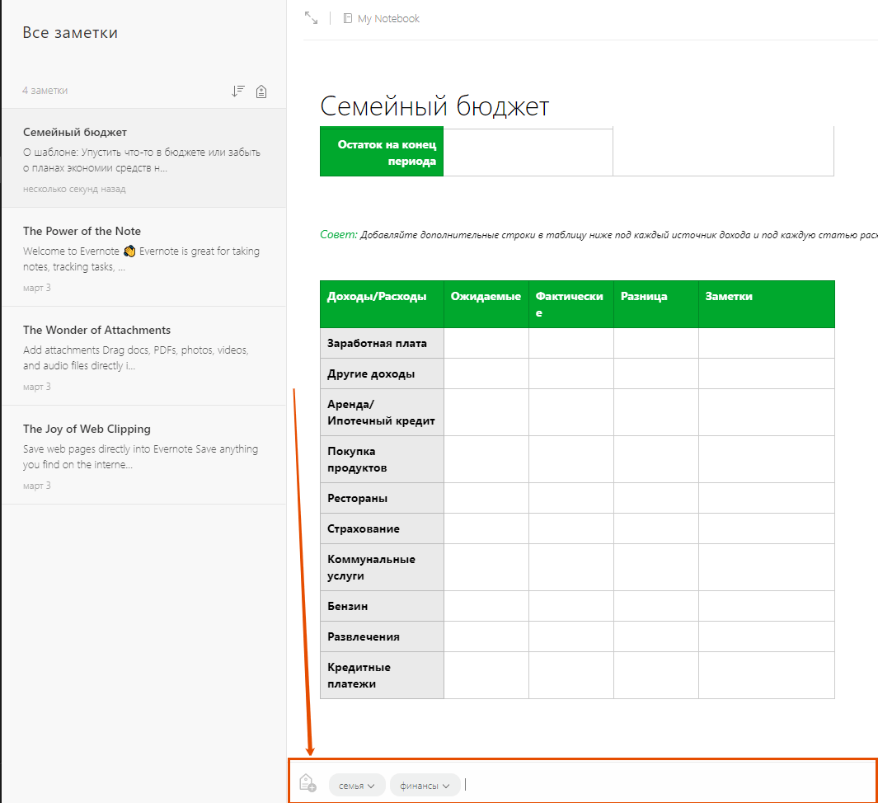Viewport: 878px width, 803px height.
Task: Click Фактические cell in Страхование row
Action: tap(570, 528)
